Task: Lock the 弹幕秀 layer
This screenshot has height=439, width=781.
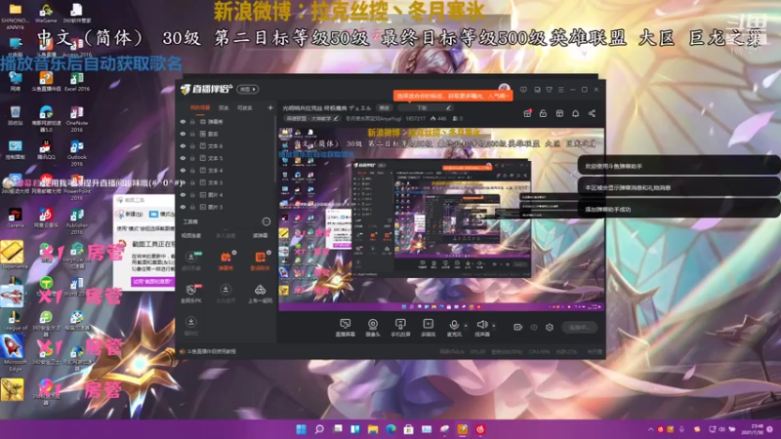Action: (192, 121)
